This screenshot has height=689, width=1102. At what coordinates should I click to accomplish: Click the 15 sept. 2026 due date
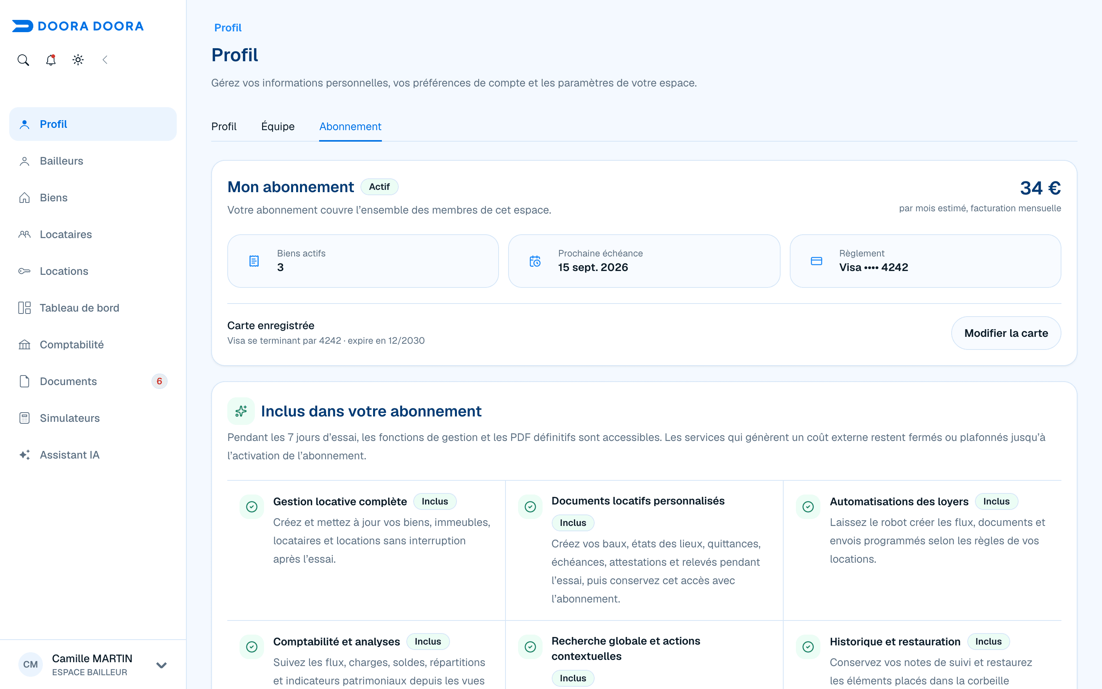[x=593, y=268]
